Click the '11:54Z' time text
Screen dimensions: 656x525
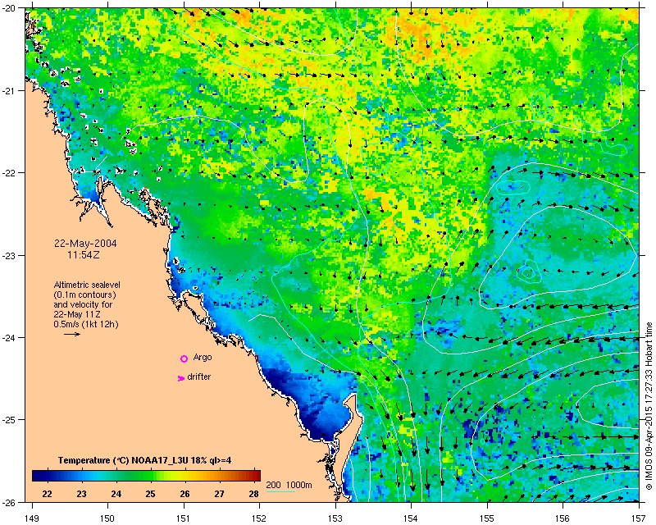(x=84, y=254)
